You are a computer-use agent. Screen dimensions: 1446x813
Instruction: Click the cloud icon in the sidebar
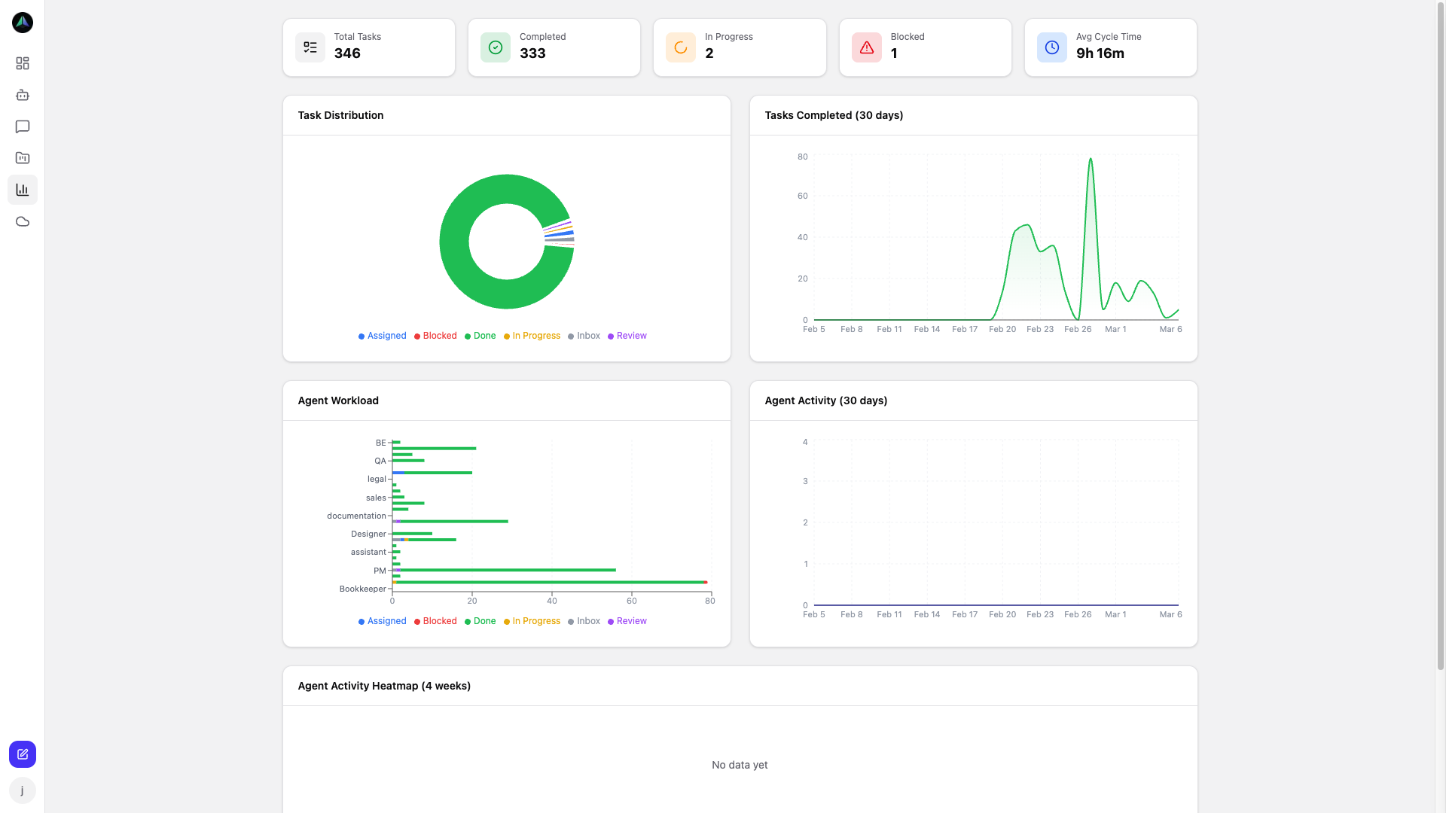pyautogui.click(x=22, y=221)
